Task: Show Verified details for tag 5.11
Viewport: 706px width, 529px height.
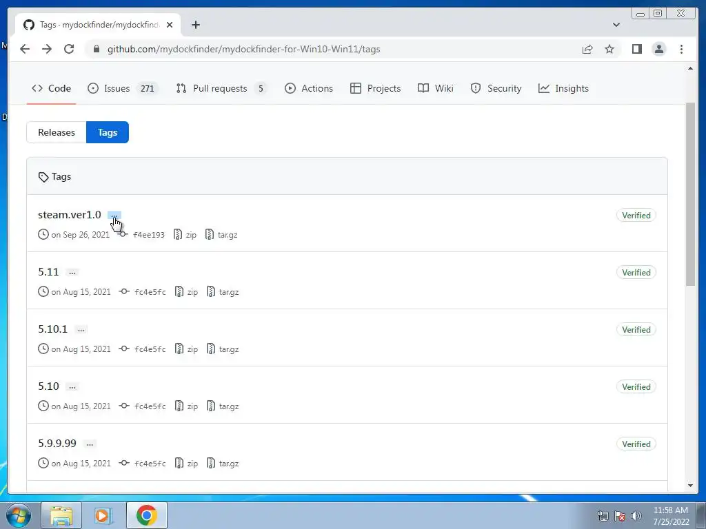Action: (x=636, y=273)
